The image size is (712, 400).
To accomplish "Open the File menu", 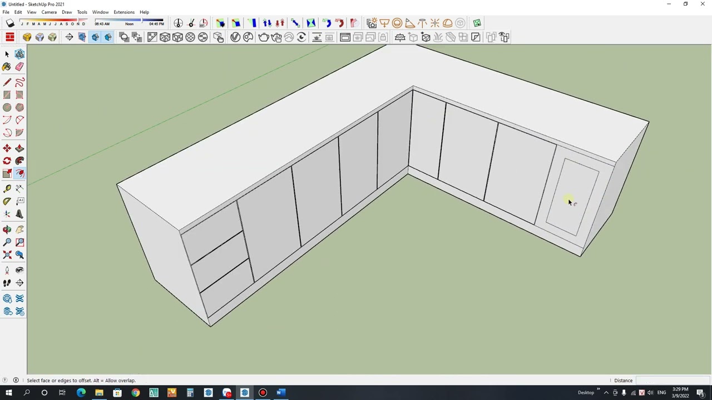I will [6, 12].
